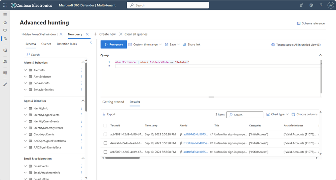Click the community icon in top bar
Screen dimensions: 336x180
click(x=301, y=5)
